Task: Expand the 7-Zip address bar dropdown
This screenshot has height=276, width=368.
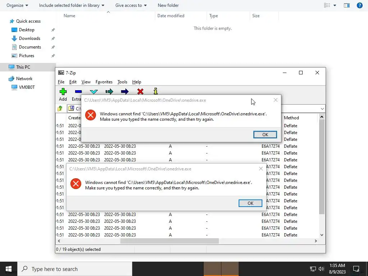Action: 322,109
